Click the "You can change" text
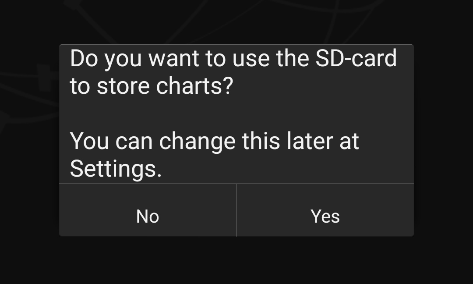This screenshot has width=473, height=284. coord(153,141)
